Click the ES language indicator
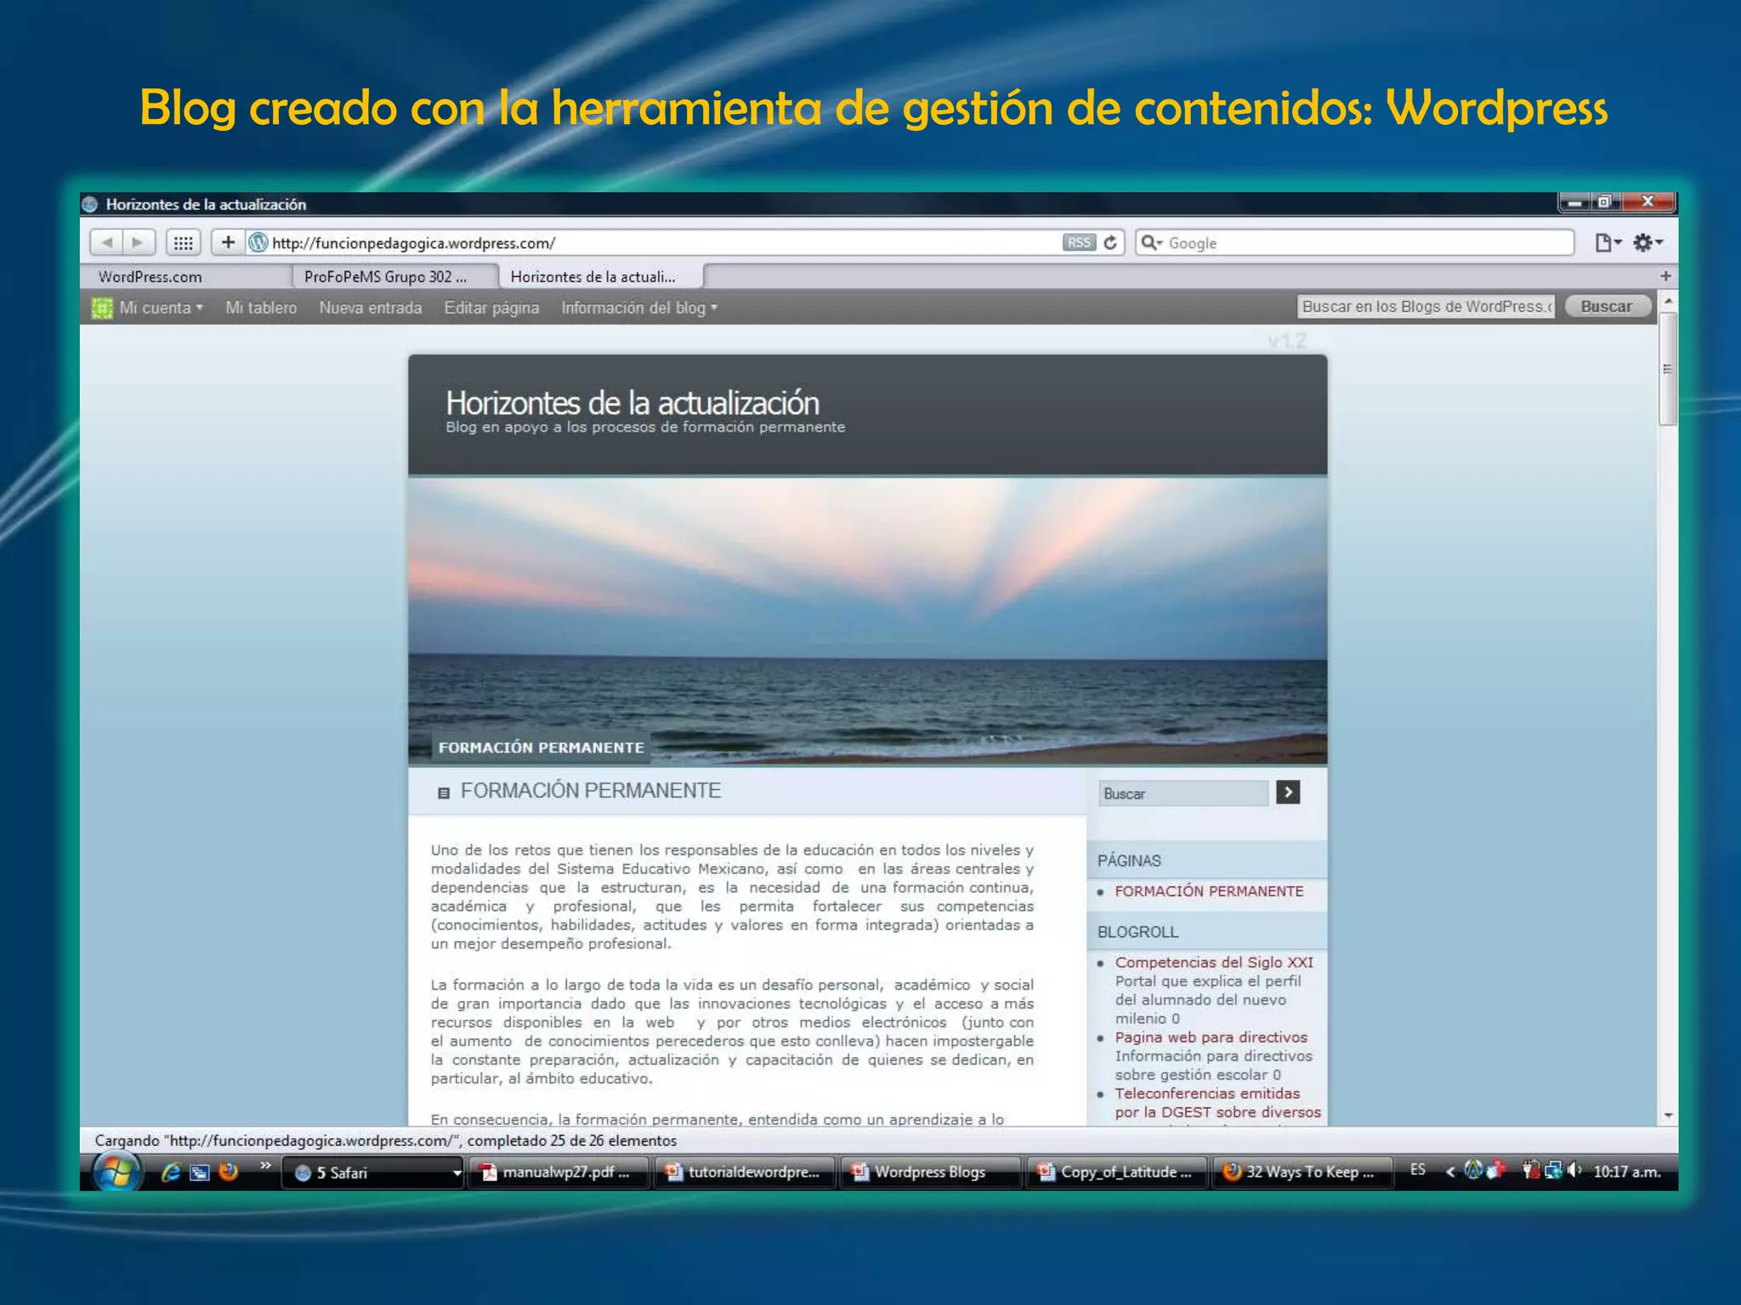The image size is (1741, 1305). (1418, 1170)
